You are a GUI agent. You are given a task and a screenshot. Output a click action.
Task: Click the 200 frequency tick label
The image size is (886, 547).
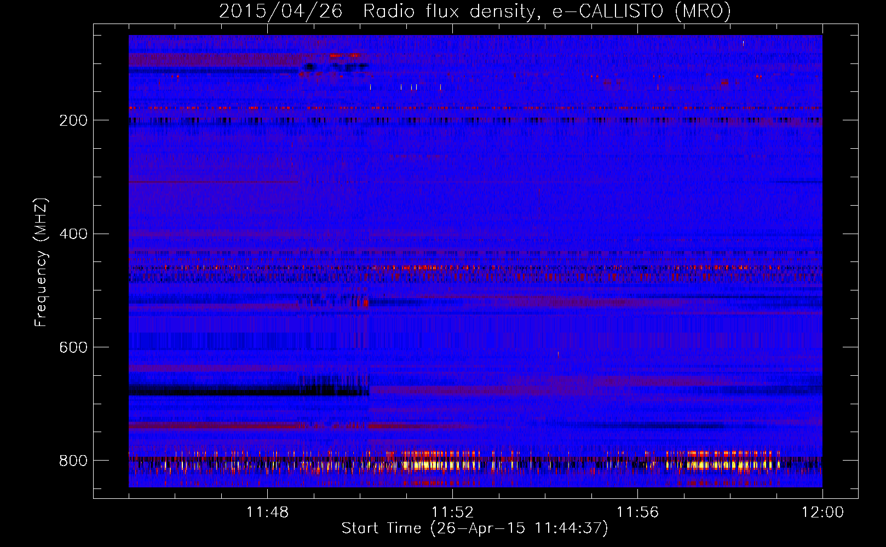pyautogui.click(x=73, y=120)
